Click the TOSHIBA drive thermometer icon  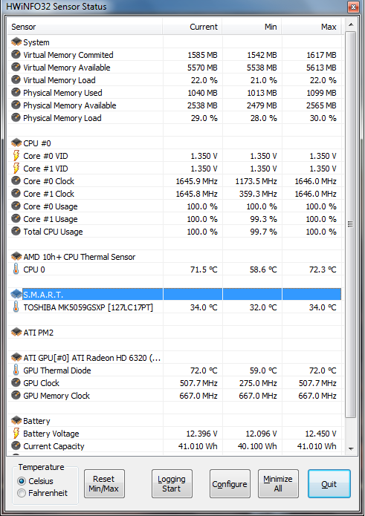(16, 307)
